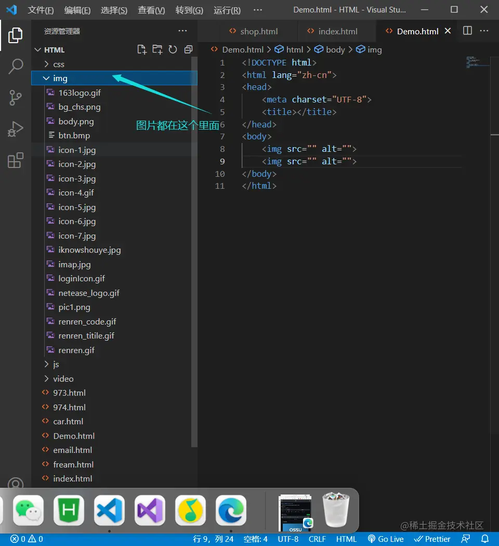Image resolution: width=499 pixels, height=546 pixels.
Task: Open the Accounts icon in activity bar
Action: 15,483
